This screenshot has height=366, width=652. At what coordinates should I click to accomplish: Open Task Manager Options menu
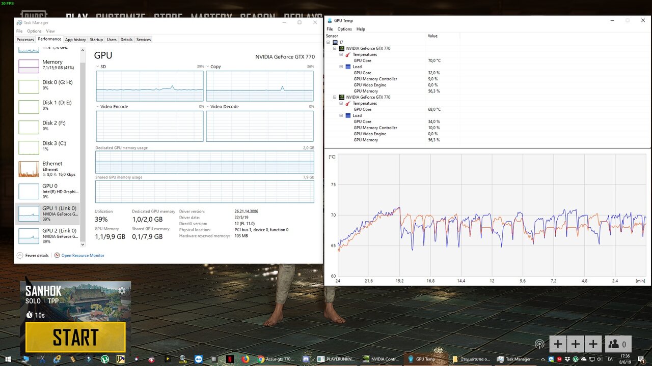coord(34,31)
